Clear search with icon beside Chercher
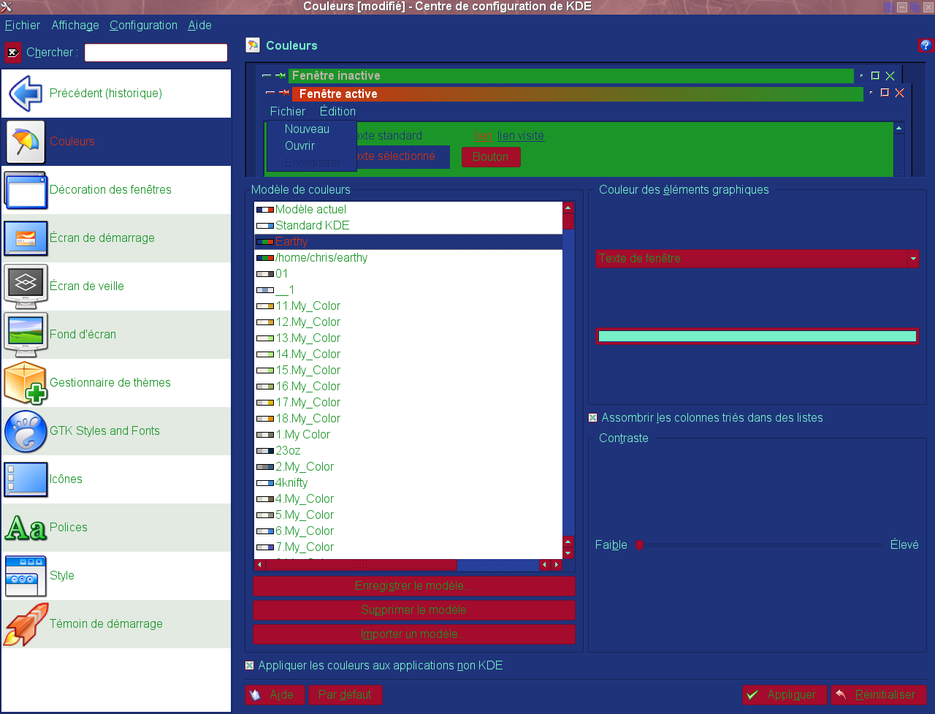The image size is (935, 714). (x=13, y=53)
